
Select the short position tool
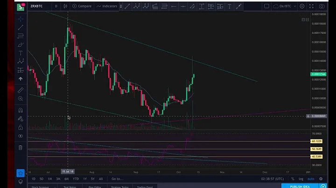(x=220, y=7)
